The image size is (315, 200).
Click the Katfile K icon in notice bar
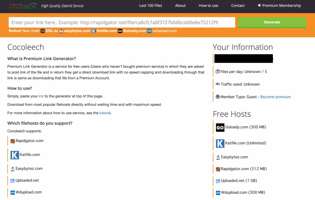(x=94, y=31)
